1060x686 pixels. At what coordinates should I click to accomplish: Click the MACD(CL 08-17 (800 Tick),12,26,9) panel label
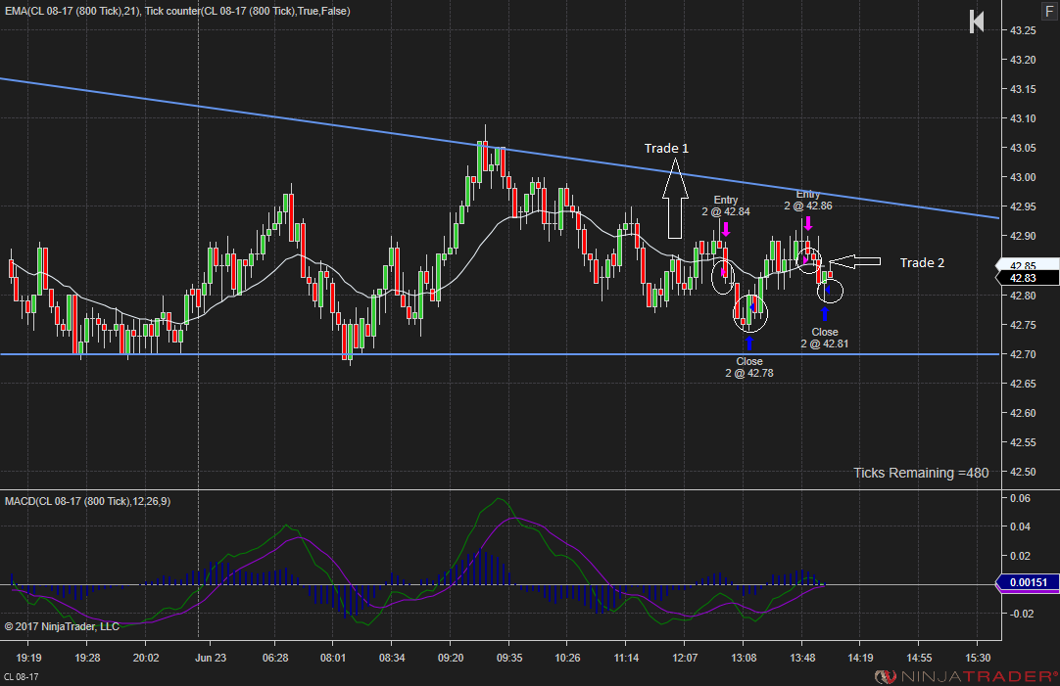(88, 501)
